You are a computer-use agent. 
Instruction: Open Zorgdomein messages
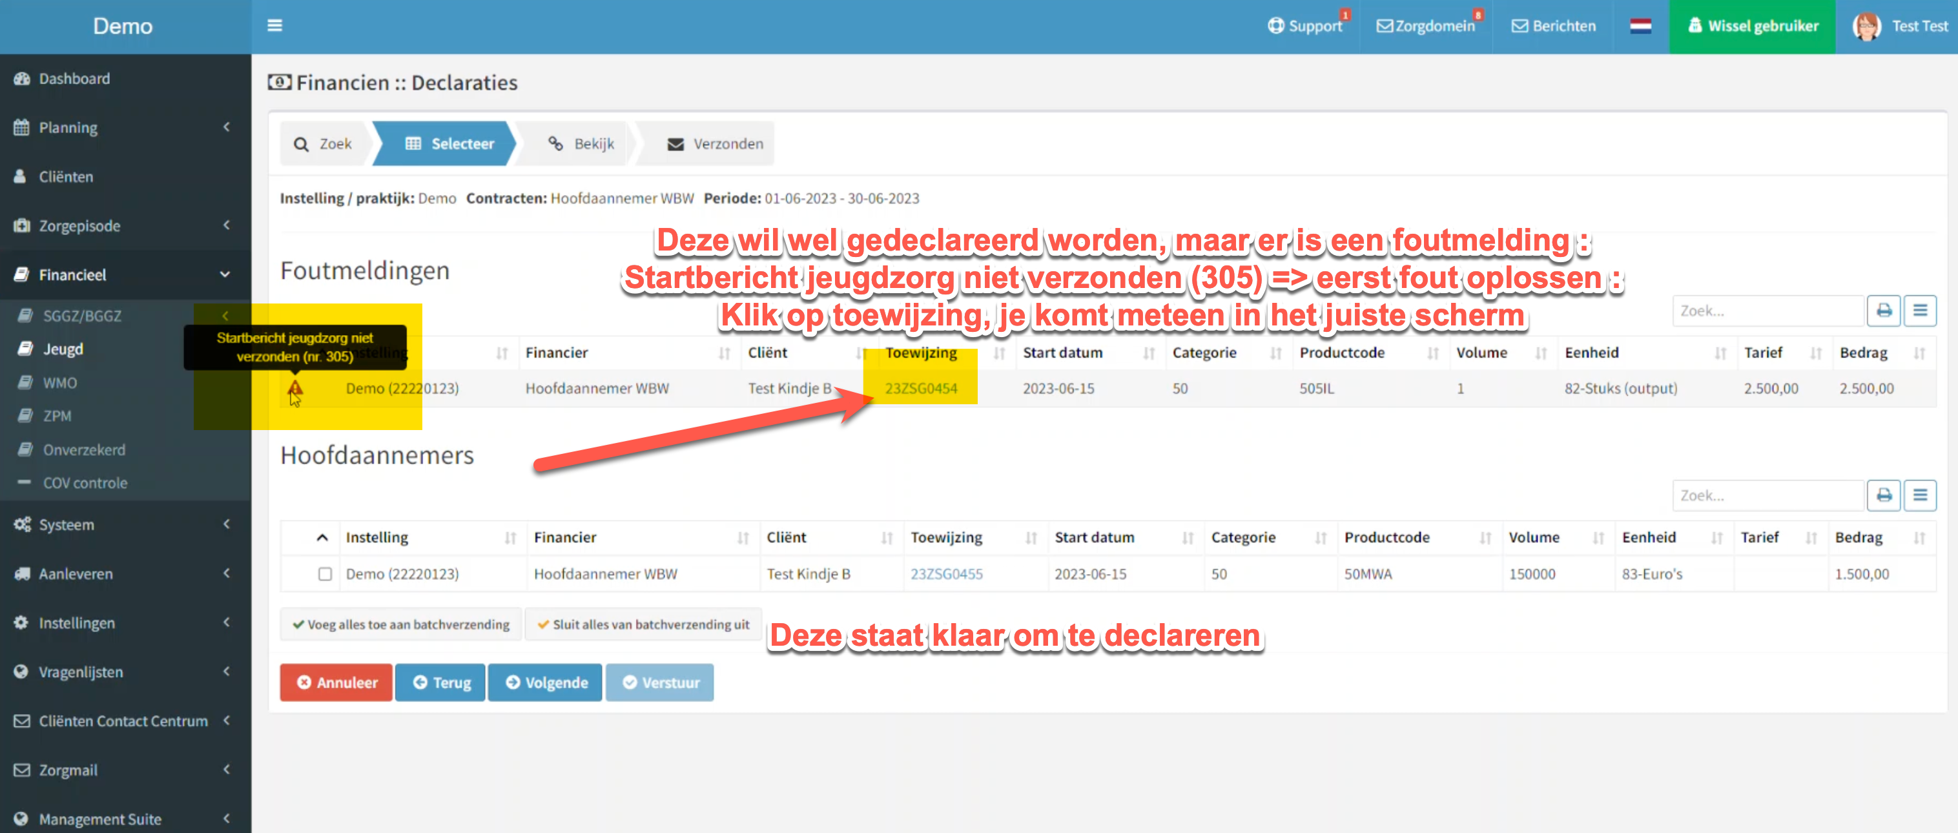coord(1426,26)
